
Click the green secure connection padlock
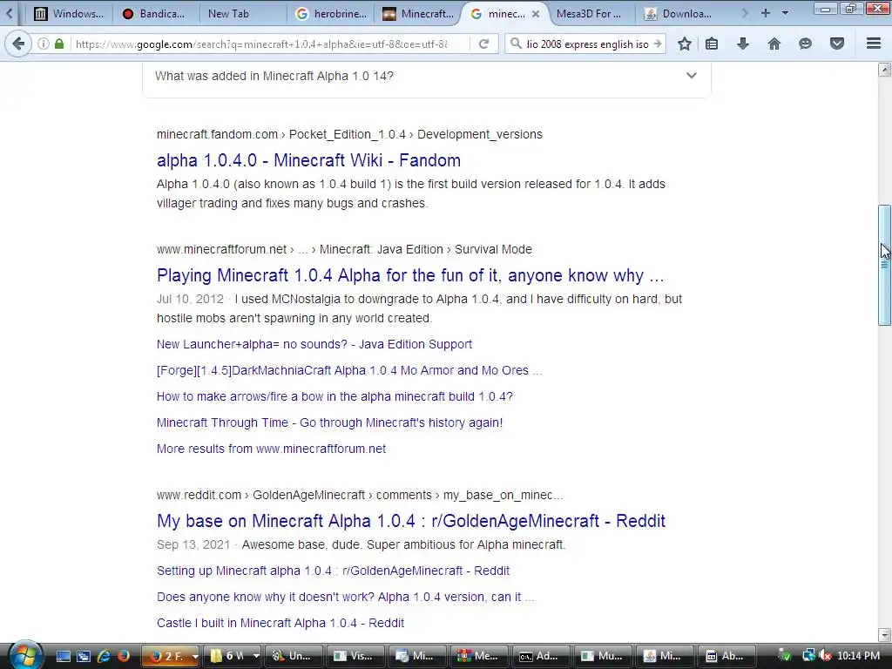point(59,44)
